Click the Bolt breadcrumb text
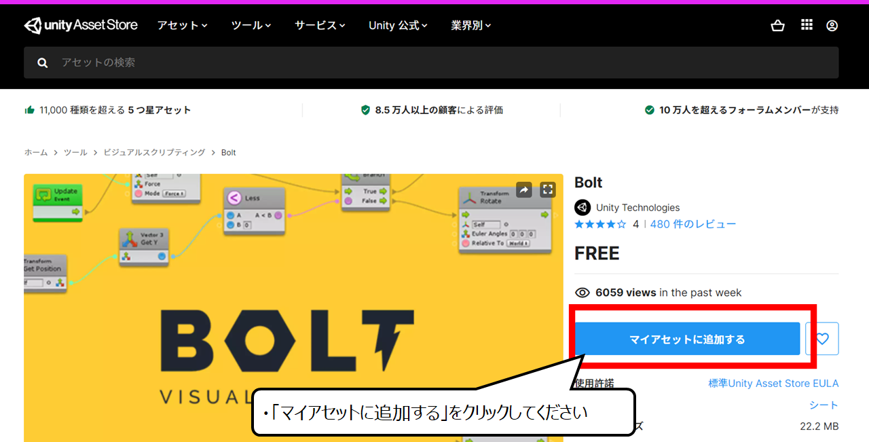869x442 pixels. (x=229, y=153)
